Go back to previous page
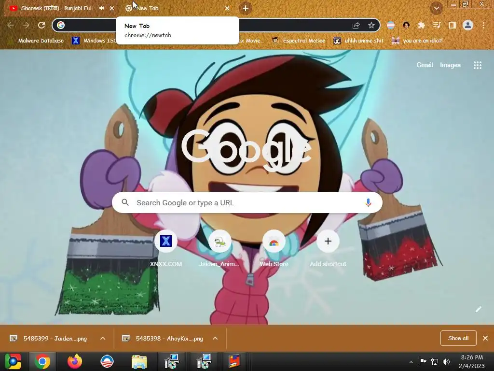The width and height of the screenshot is (494, 371). tap(11, 25)
